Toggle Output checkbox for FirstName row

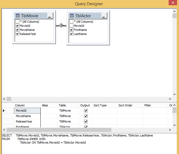86,126
